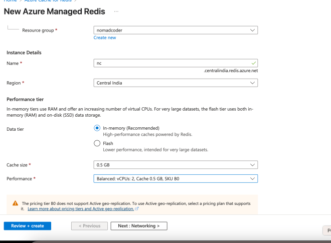This screenshot has height=243, width=331.
Task: Click the orange warning triangle icon
Action: (x=15, y=203)
